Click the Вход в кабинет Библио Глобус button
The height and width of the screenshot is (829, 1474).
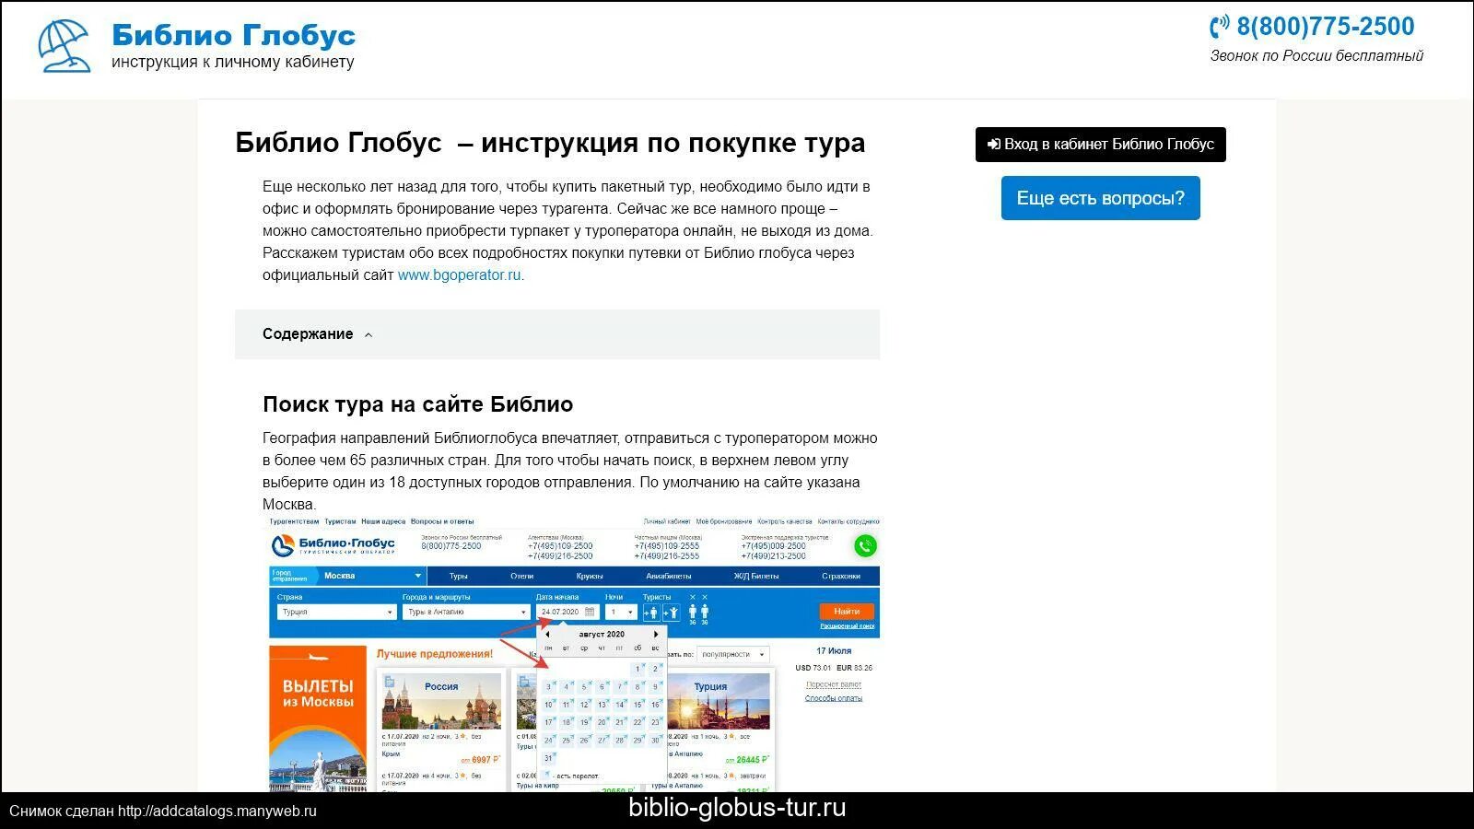click(x=1100, y=145)
